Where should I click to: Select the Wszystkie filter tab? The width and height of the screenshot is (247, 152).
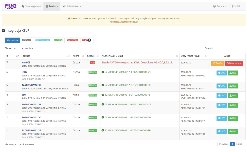[x=12, y=40]
